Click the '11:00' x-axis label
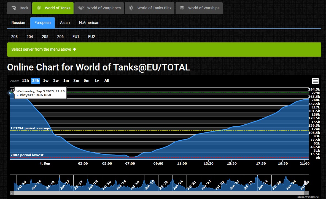Screen dimensions: 326x199 (x=182, y=163)
